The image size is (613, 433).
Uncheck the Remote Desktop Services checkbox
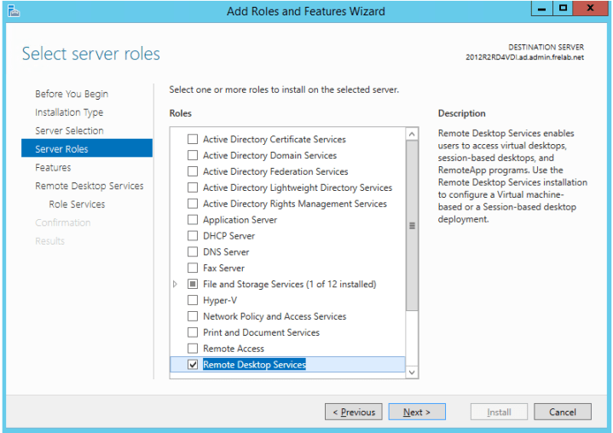(x=193, y=365)
